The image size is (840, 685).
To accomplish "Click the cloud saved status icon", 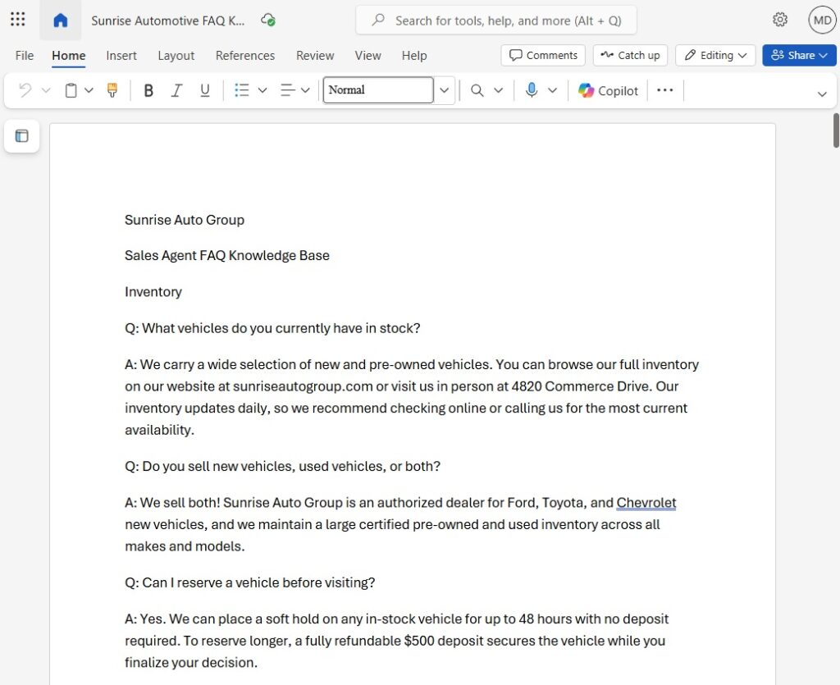I will point(267,20).
